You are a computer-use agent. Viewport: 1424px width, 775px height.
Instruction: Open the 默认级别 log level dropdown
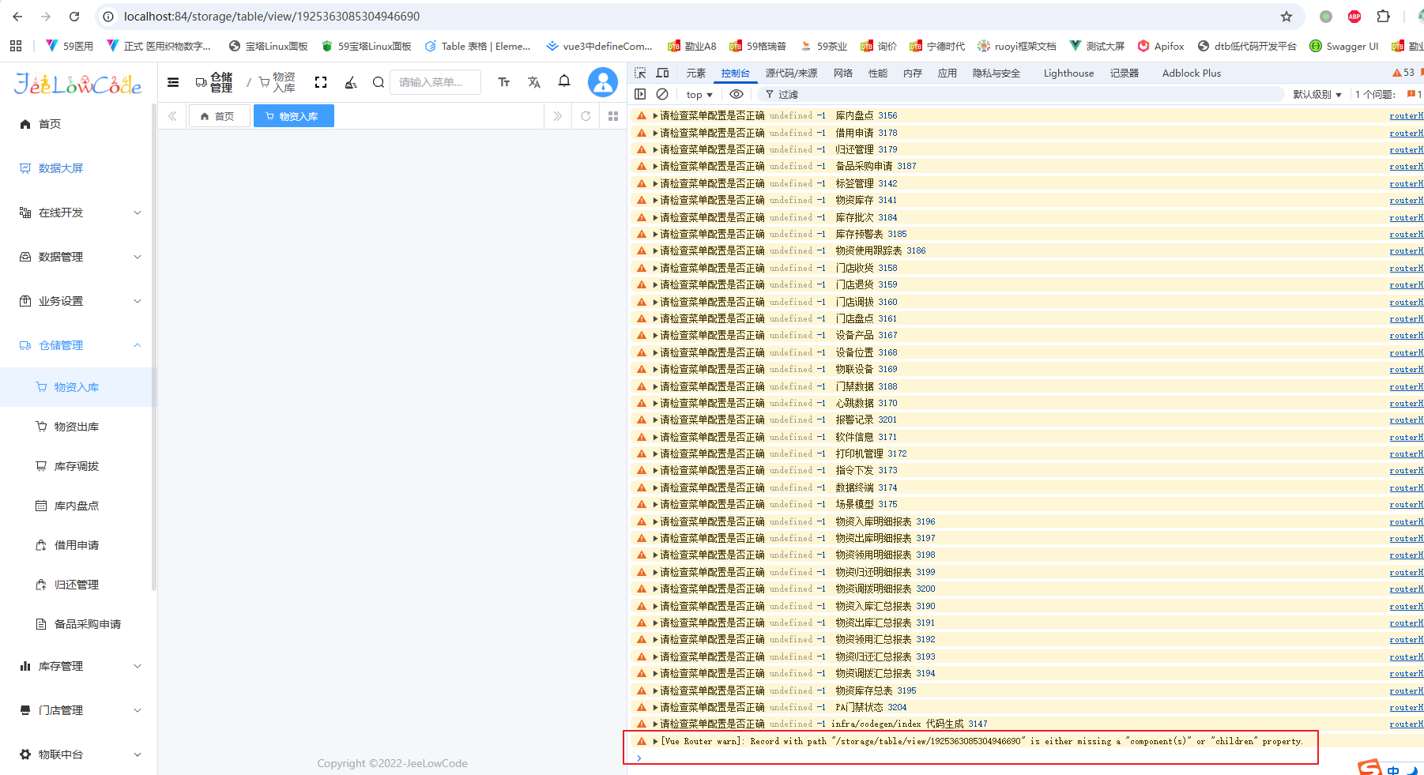point(1317,94)
